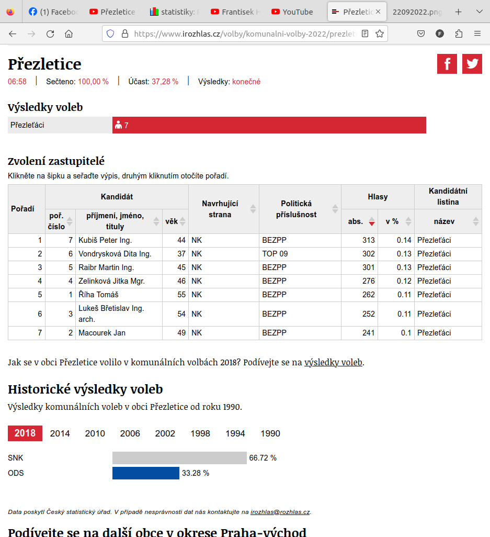Open výsledky voleb 2018 link
The image size is (490, 537).
[x=333, y=362]
